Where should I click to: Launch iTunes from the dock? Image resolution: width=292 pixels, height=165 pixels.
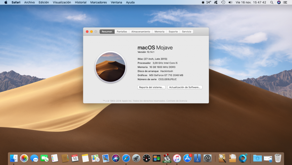tap(177, 158)
